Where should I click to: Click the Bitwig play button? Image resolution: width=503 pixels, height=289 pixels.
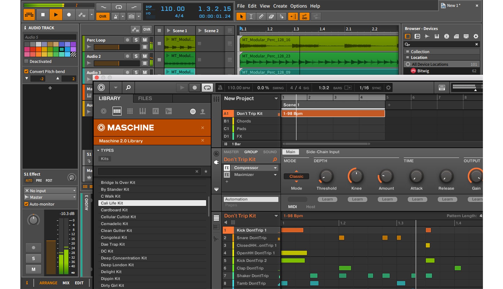pos(56,15)
